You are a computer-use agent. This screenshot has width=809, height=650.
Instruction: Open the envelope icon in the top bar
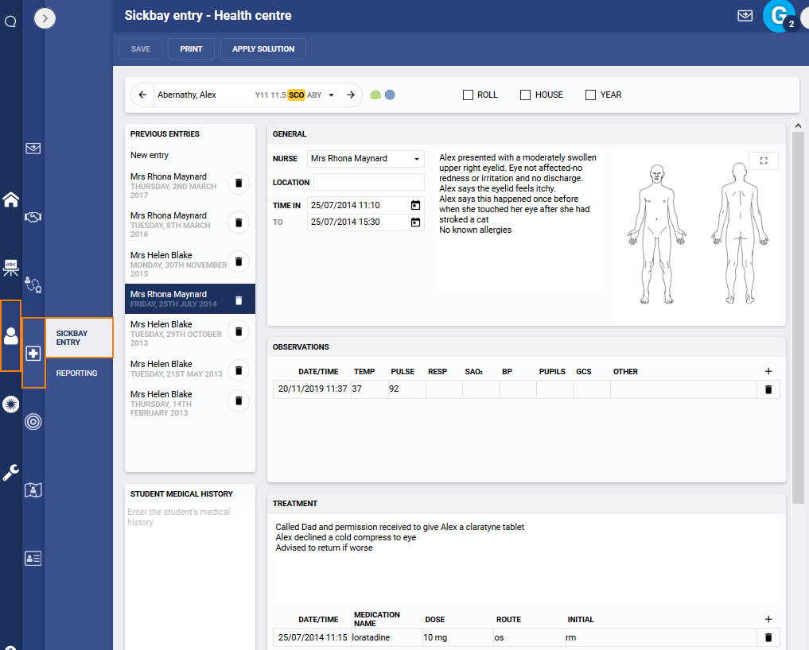point(745,15)
